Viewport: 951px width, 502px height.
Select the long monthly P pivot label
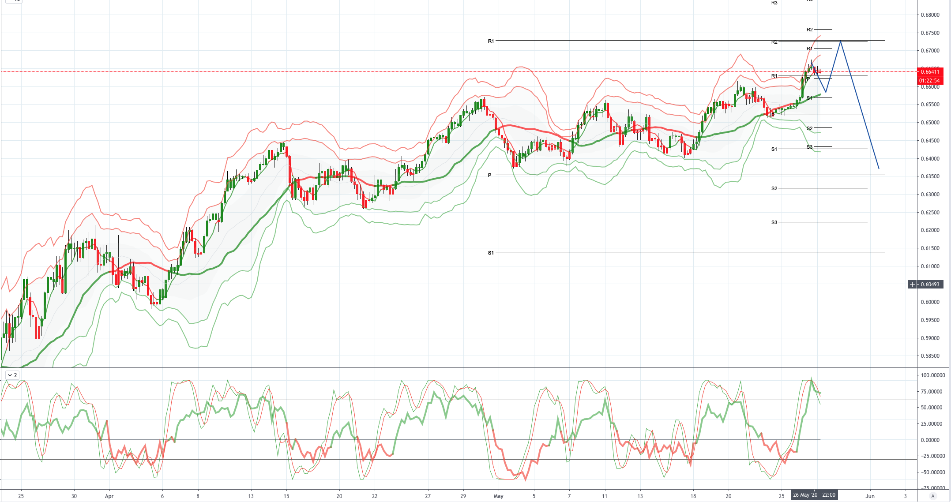click(490, 175)
